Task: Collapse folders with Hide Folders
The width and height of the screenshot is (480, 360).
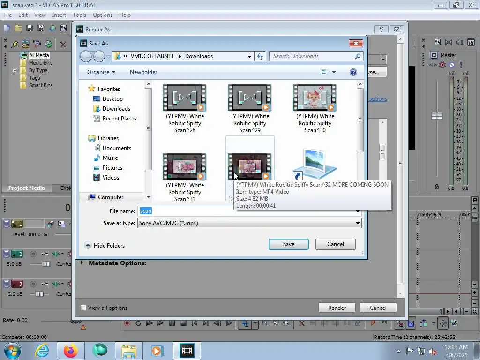Action: (105, 245)
